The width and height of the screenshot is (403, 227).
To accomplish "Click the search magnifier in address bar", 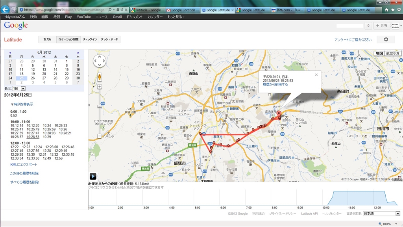I will pos(110,10).
